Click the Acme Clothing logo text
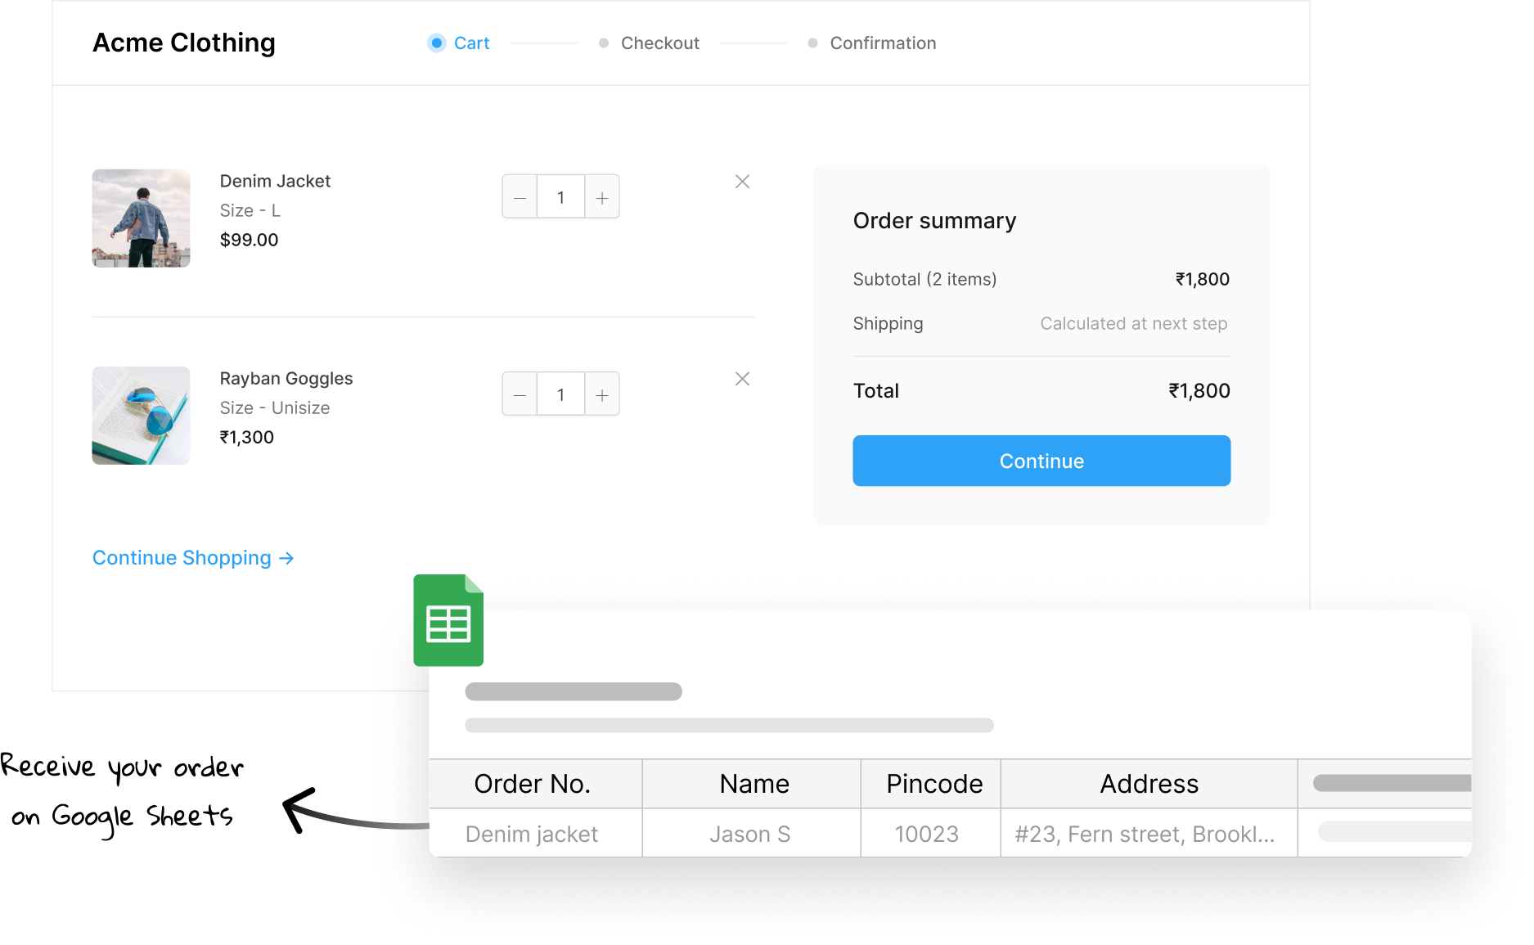 coord(184,43)
